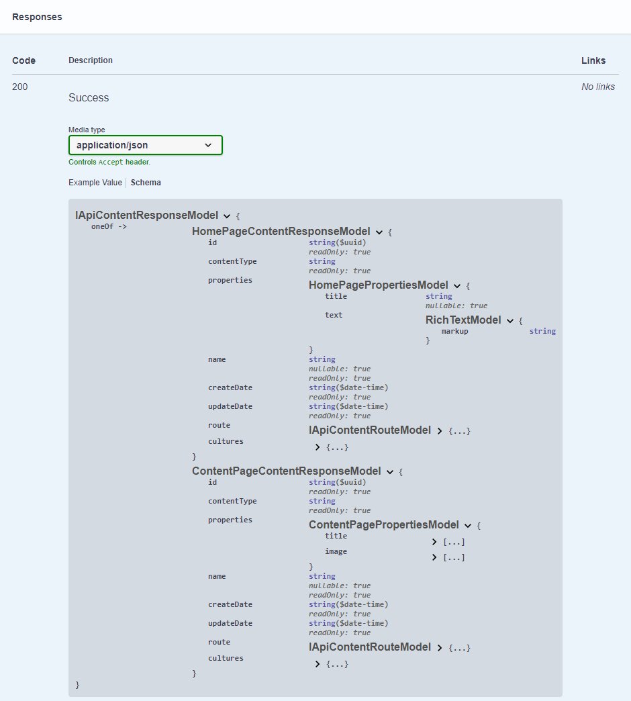Switch to the Example Value tab
631x701 pixels.
click(95, 183)
